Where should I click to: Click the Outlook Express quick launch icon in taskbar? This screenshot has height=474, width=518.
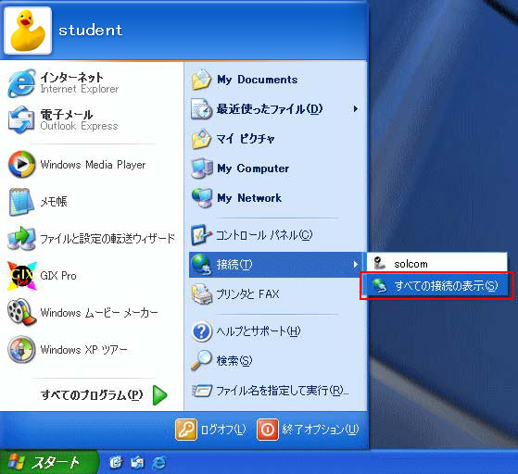click(137, 463)
